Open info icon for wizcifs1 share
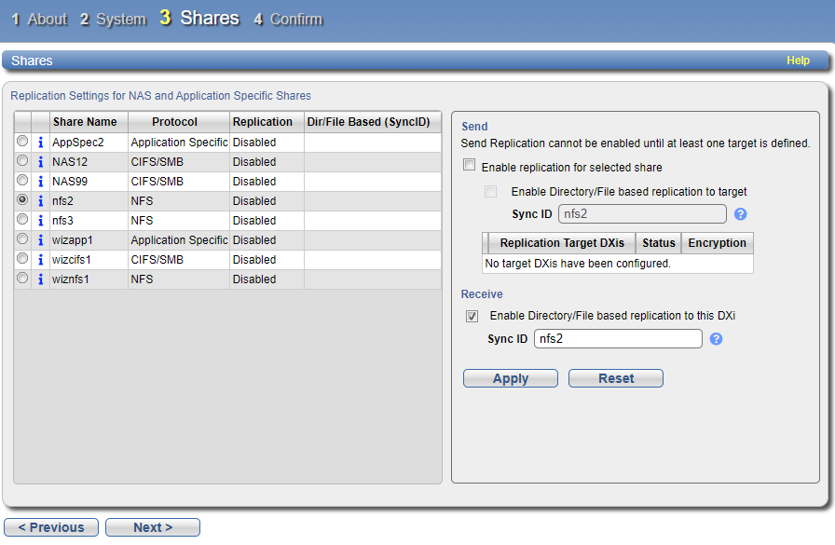 click(41, 260)
